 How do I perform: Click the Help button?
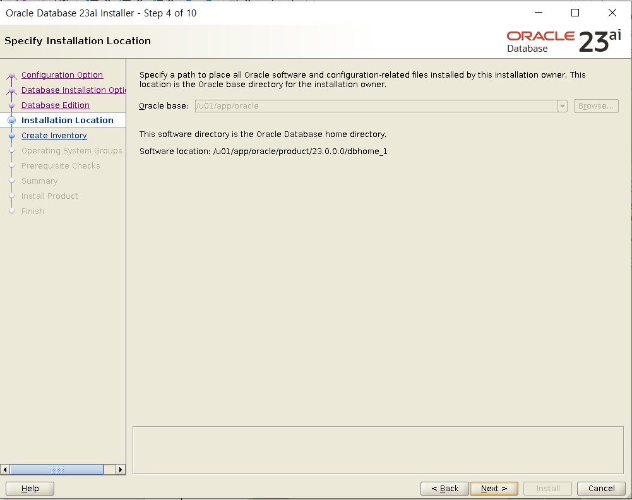pyautogui.click(x=30, y=488)
